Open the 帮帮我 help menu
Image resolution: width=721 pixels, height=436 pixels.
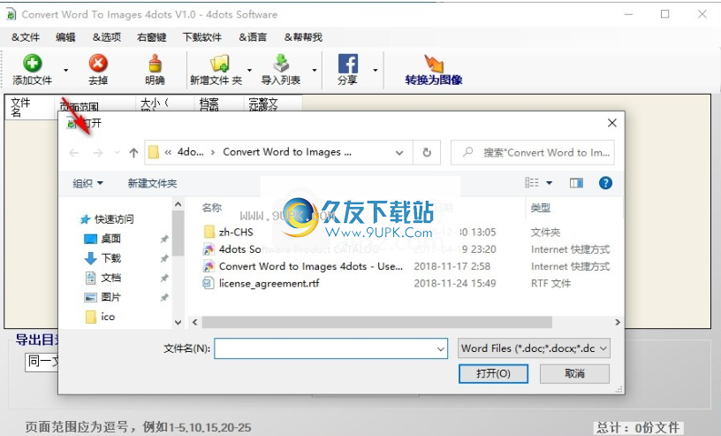coord(303,37)
